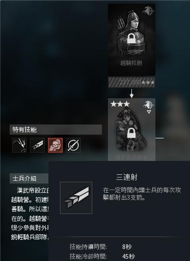Select the triple-shot arrows skill icon
Image resolution: width=190 pixels, height=261 pixels.
[x=37, y=145]
